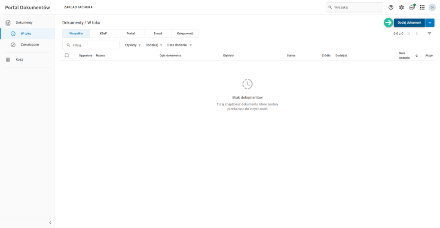Expand the Etykiety filter dropdown

(x=133, y=45)
